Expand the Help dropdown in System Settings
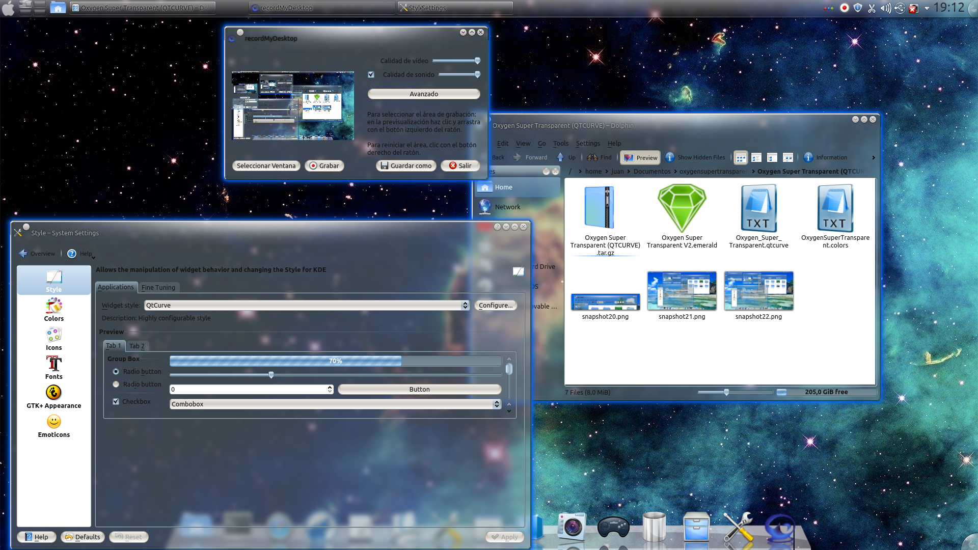 (x=81, y=254)
